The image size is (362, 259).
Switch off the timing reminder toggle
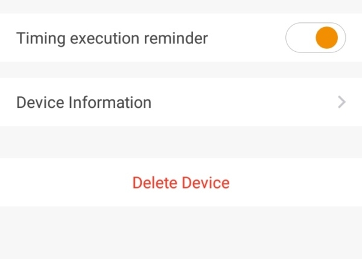pyautogui.click(x=316, y=39)
